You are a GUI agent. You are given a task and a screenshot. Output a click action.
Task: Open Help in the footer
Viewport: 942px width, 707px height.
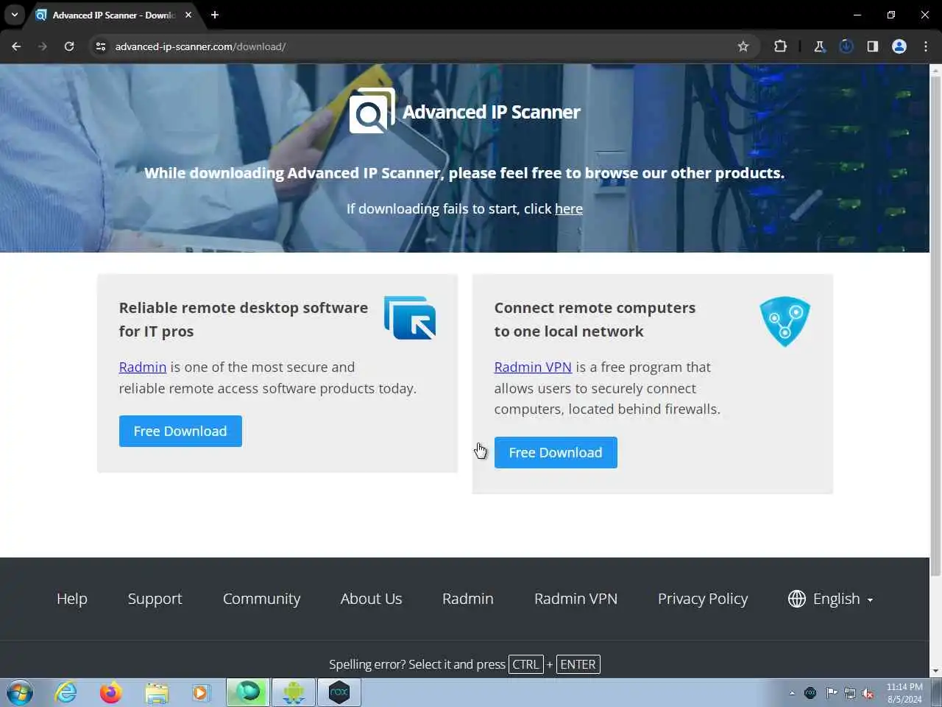(x=72, y=599)
